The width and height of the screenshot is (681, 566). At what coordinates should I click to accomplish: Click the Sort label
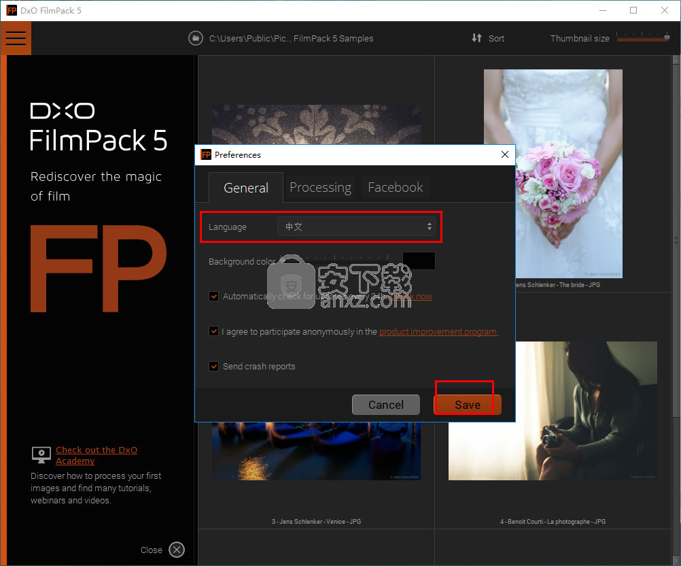(x=496, y=38)
